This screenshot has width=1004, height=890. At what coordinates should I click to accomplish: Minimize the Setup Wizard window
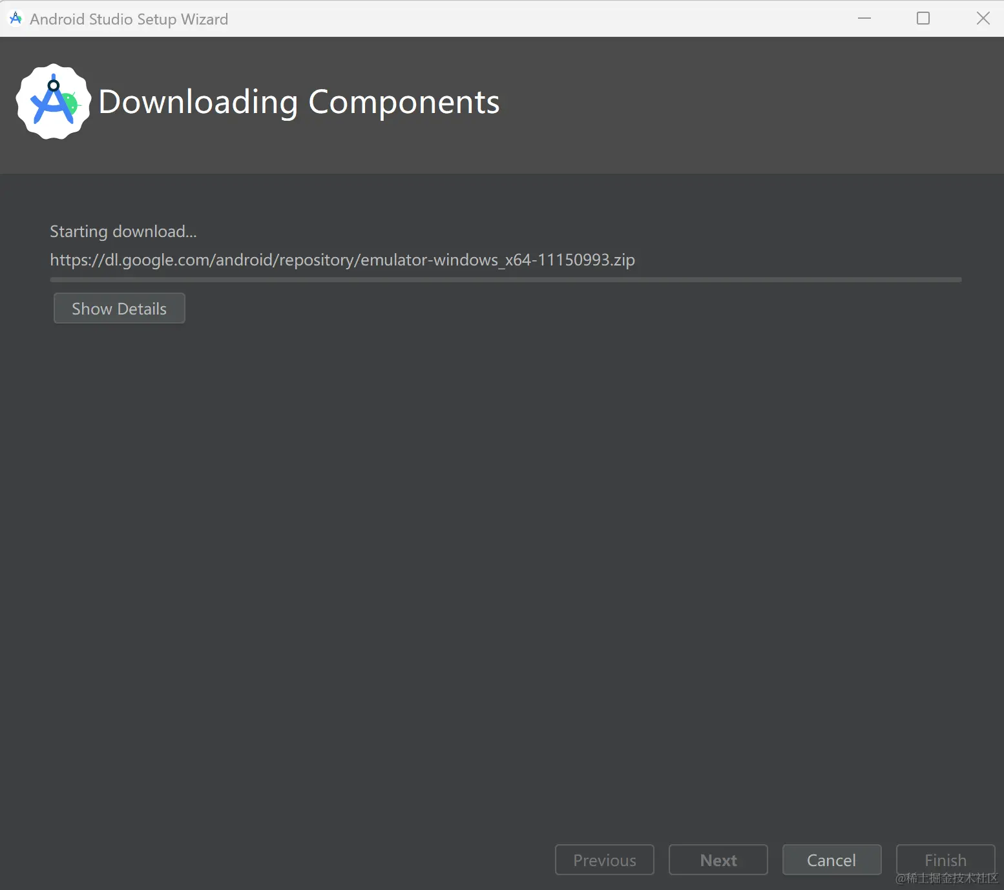coord(864,18)
